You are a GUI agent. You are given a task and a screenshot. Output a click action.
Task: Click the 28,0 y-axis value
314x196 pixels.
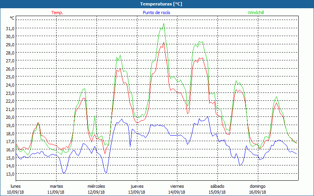tap(10, 53)
